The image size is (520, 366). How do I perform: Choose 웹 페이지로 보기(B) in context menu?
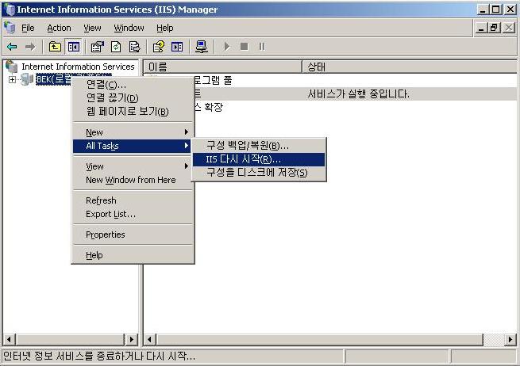pos(133,112)
